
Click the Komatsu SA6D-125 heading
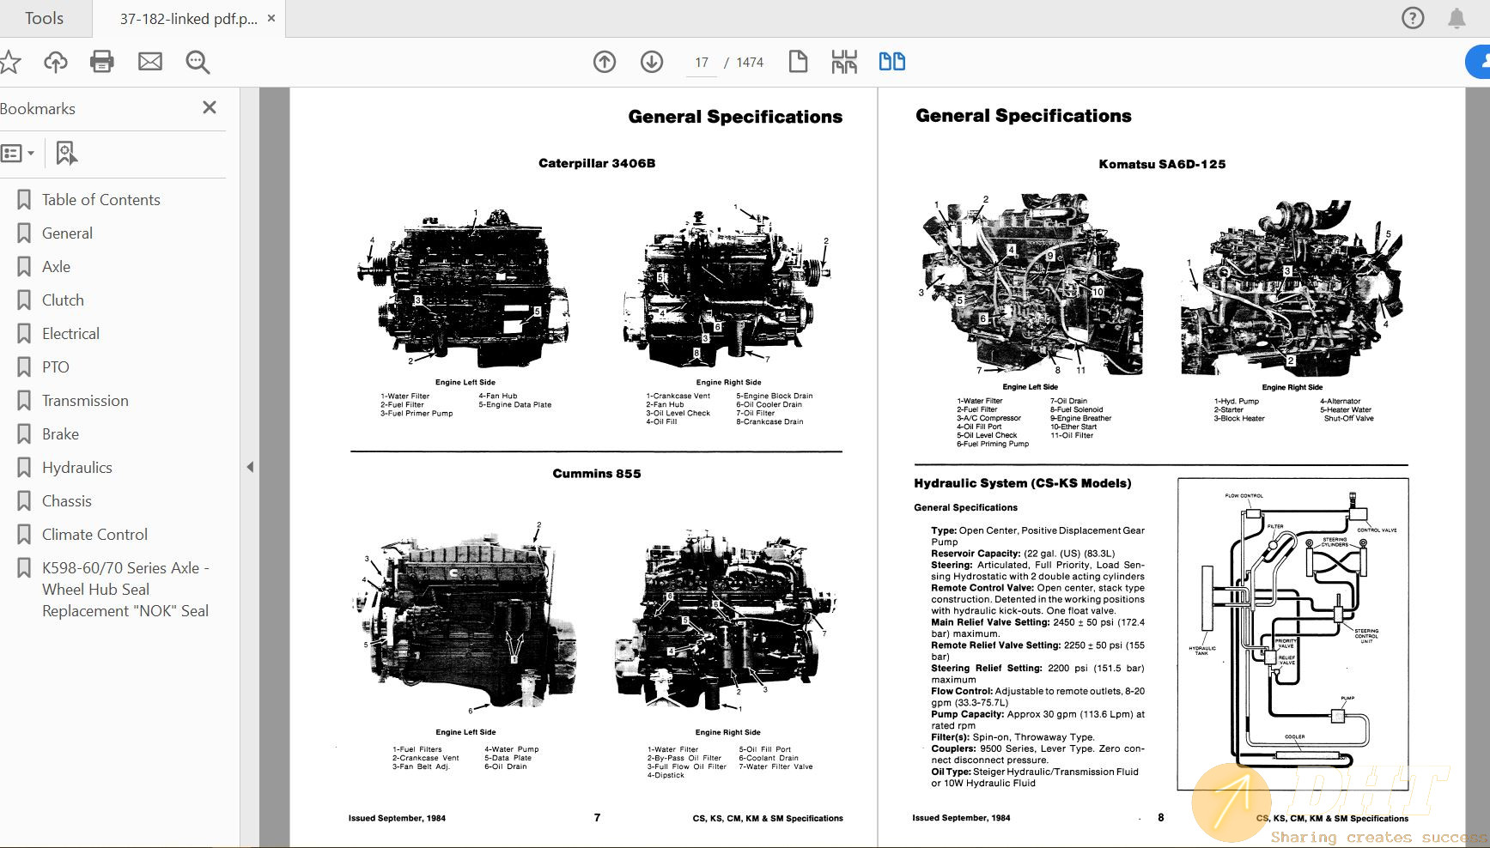tap(1162, 164)
